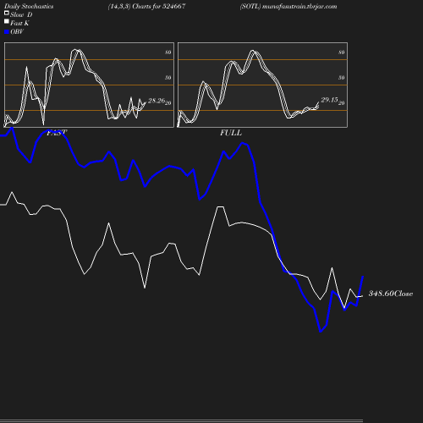Click the full stochastic chart panel

(x=262, y=85)
